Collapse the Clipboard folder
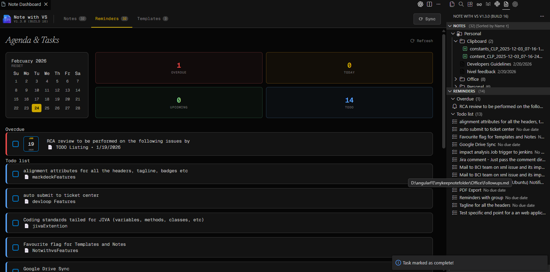Viewport: 550px width, 272px height. point(456,41)
